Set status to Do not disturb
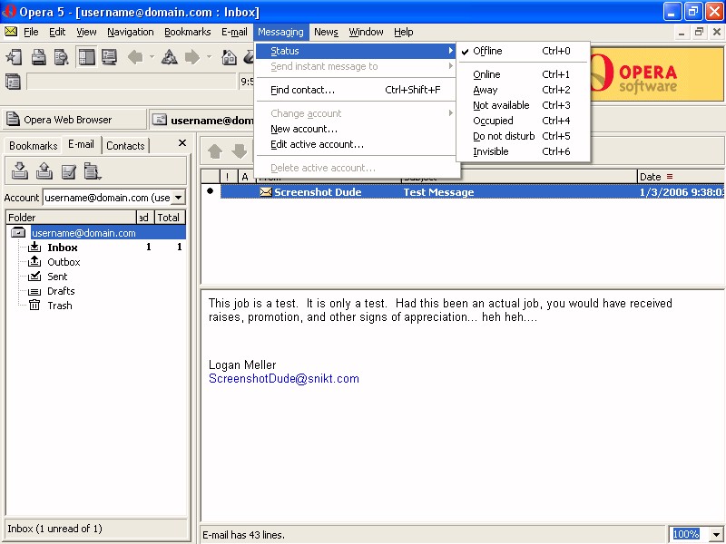The image size is (726, 544). [x=523, y=136]
